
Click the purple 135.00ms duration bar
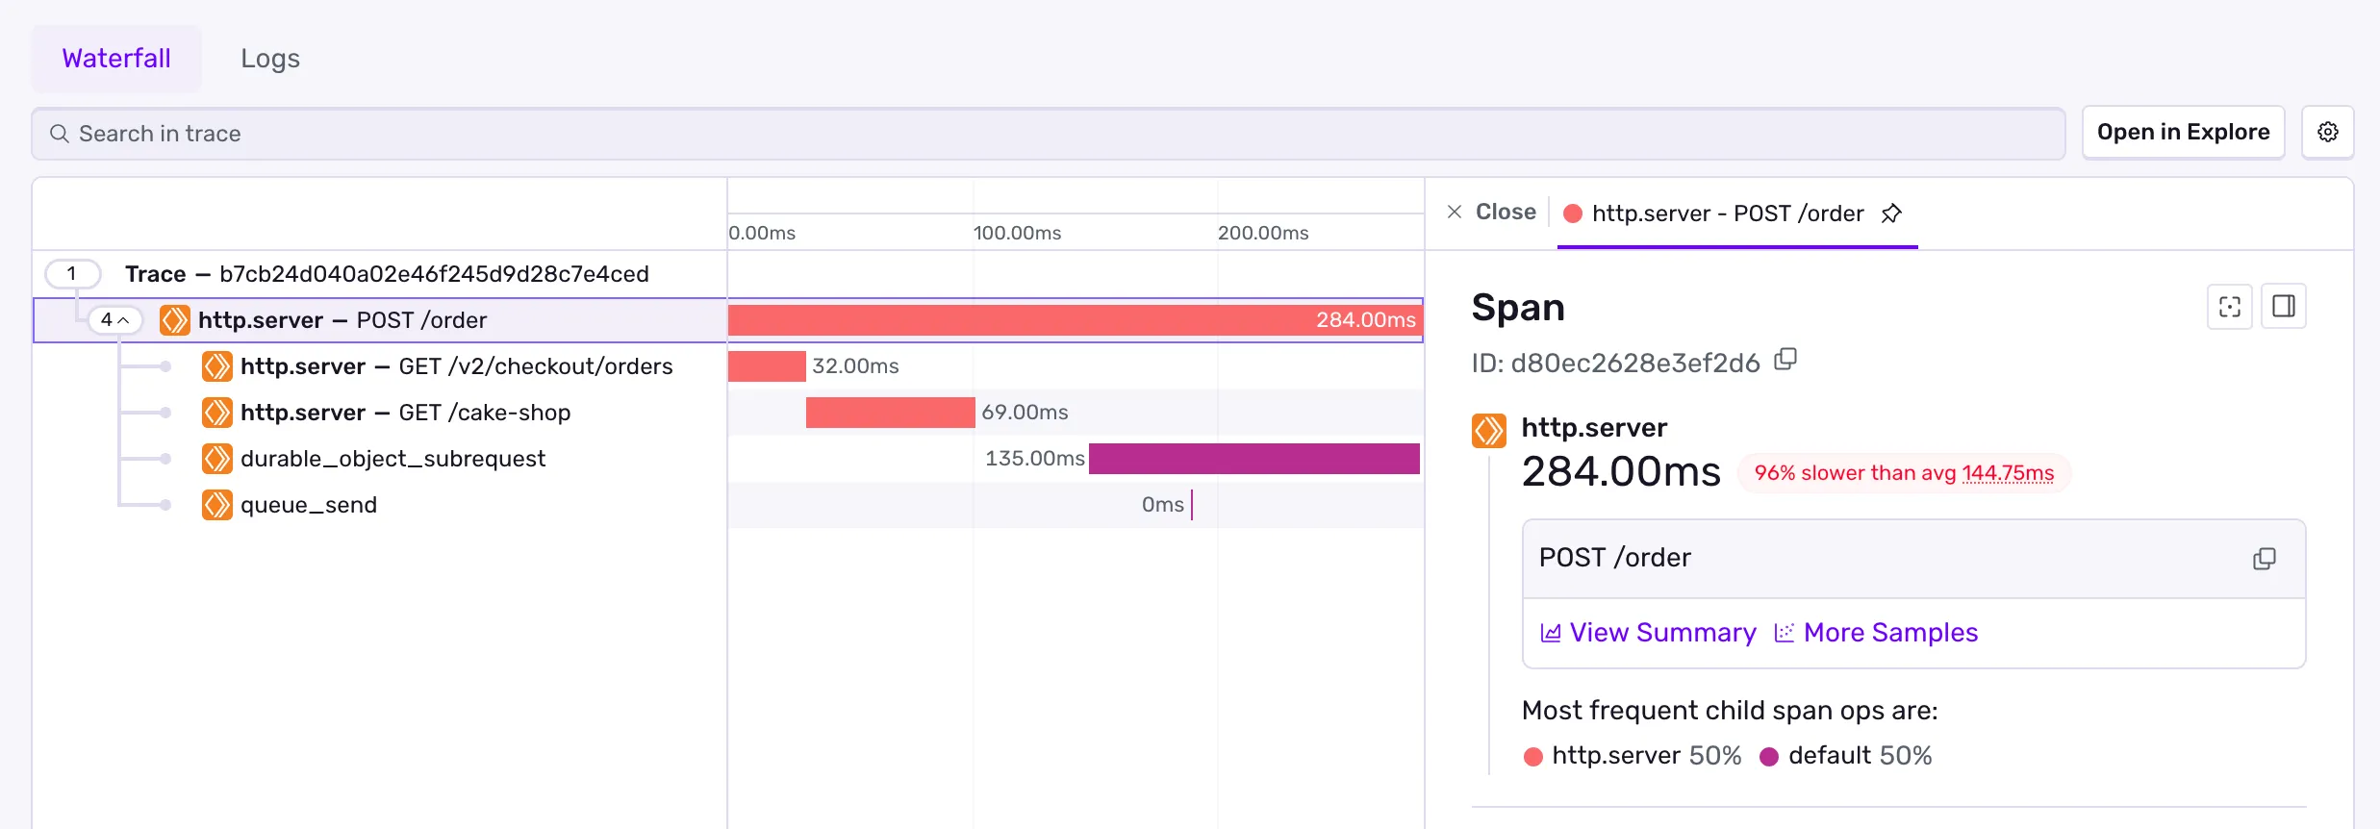point(1253,459)
